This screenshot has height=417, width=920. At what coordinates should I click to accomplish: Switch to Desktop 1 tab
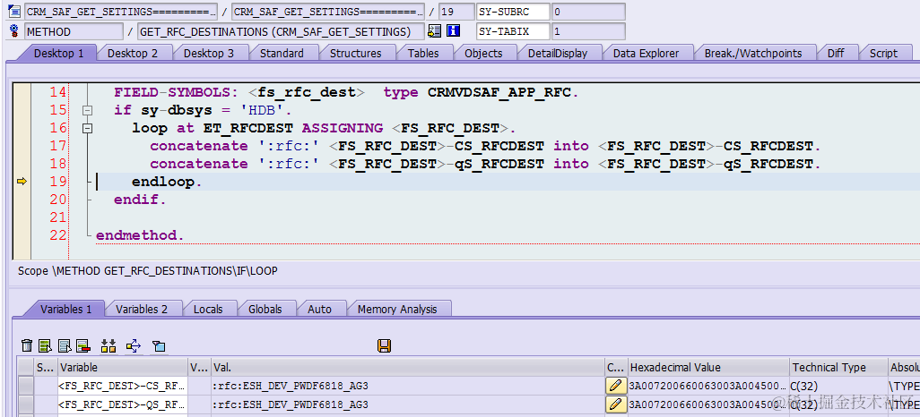pos(58,54)
